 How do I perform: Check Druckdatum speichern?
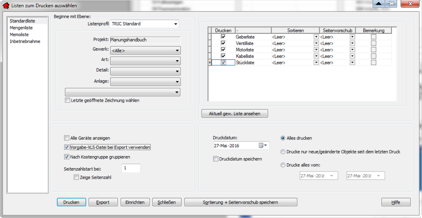(216, 159)
